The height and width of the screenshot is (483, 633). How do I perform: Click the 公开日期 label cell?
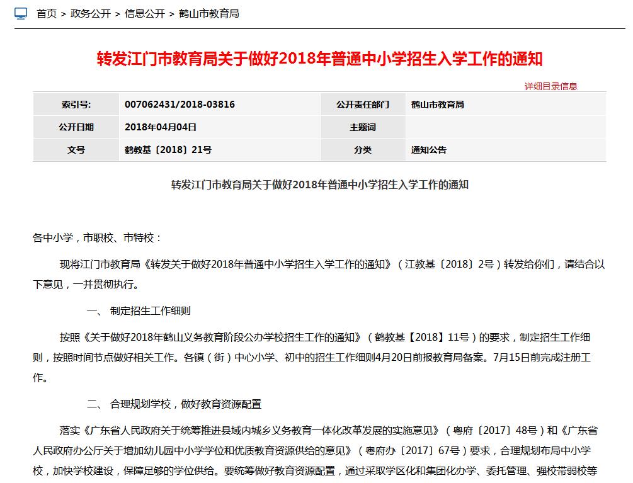pyautogui.click(x=76, y=127)
